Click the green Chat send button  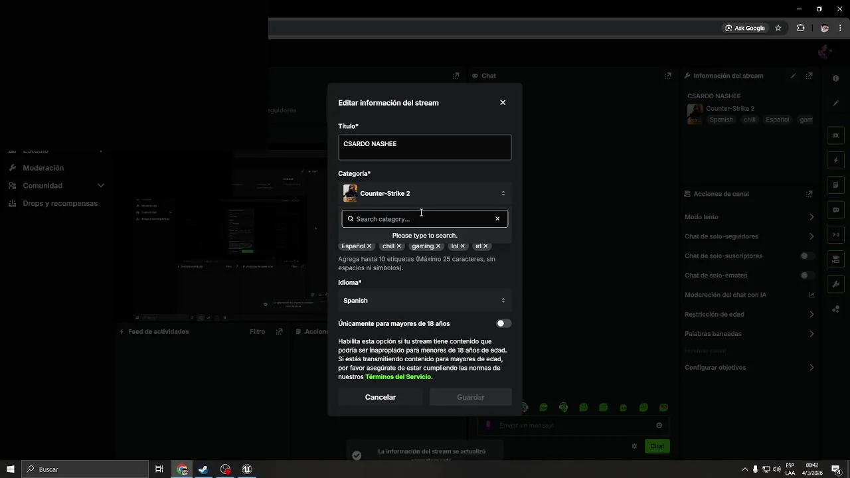coord(657,446)
